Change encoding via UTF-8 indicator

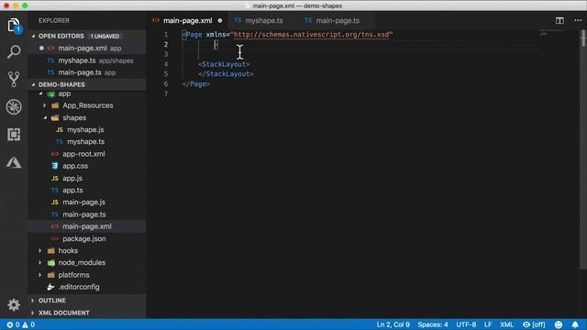click(x=466, y=324)
